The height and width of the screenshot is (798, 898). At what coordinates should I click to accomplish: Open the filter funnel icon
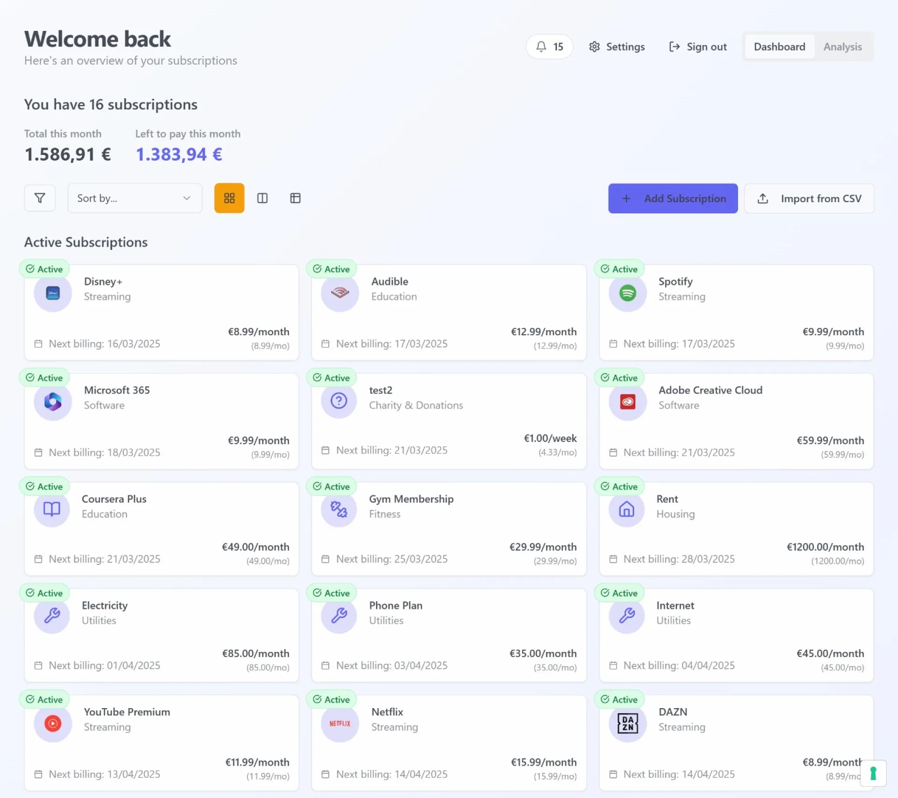tap(40, 198)
